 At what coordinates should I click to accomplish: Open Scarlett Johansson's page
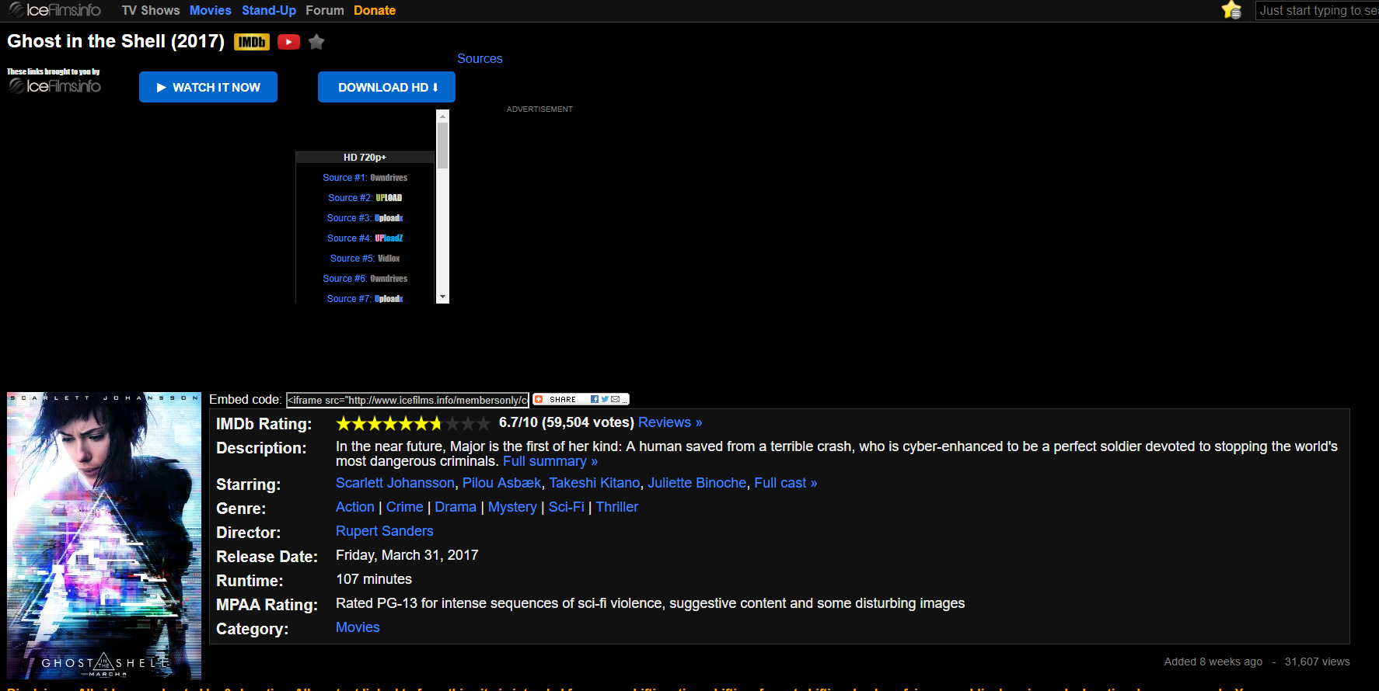[395, 483]
